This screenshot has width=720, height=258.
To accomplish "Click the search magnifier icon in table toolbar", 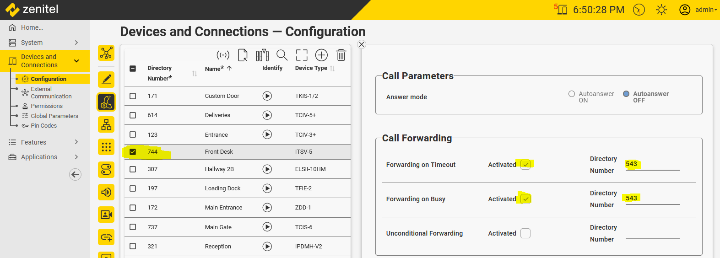I will click(x=282, y=55).
